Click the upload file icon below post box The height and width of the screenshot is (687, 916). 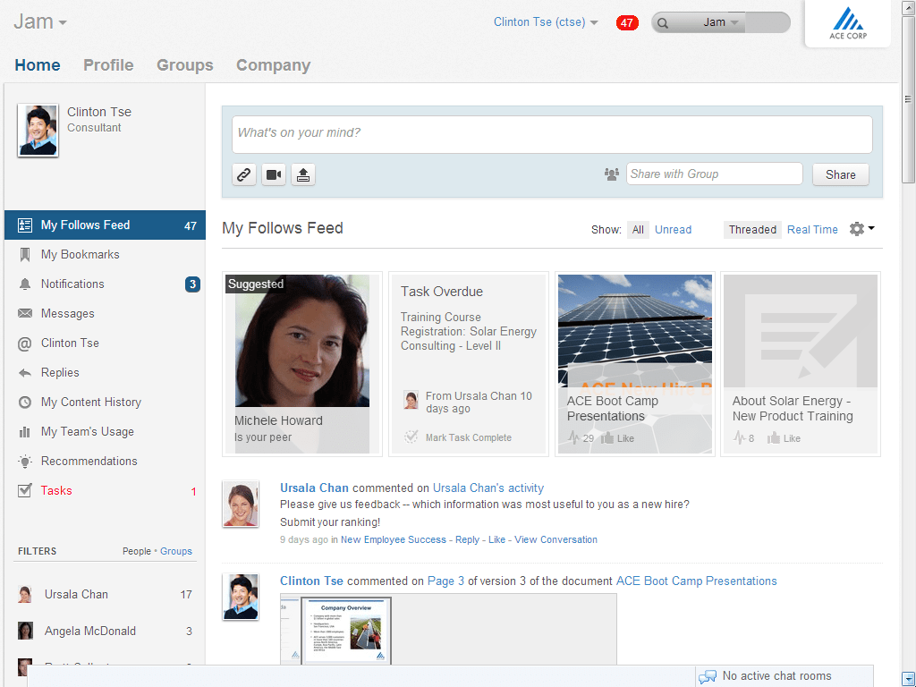click(303, 174)
